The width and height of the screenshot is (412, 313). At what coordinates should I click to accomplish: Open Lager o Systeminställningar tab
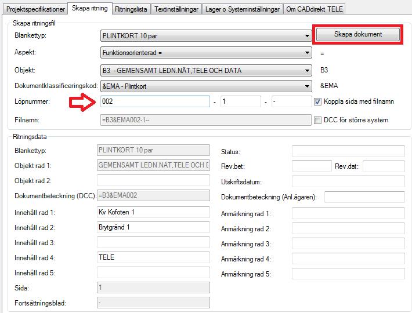click(242, 9)
